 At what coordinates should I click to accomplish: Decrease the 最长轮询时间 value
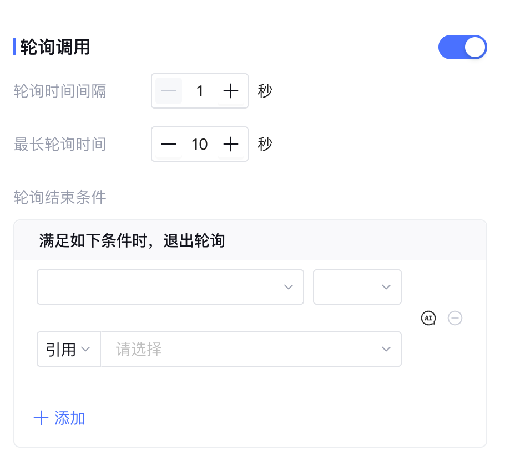click(169, 145)
